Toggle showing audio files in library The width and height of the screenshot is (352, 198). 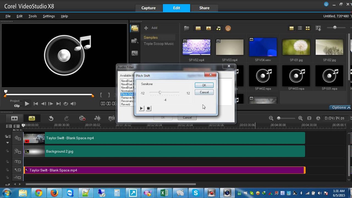coord(218,28)
